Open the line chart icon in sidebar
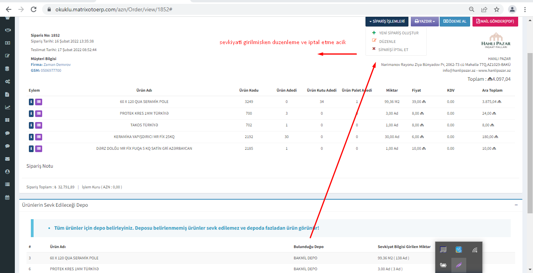Screen dimensions: 533x273 pyautogui.click(x=7, y=107)
